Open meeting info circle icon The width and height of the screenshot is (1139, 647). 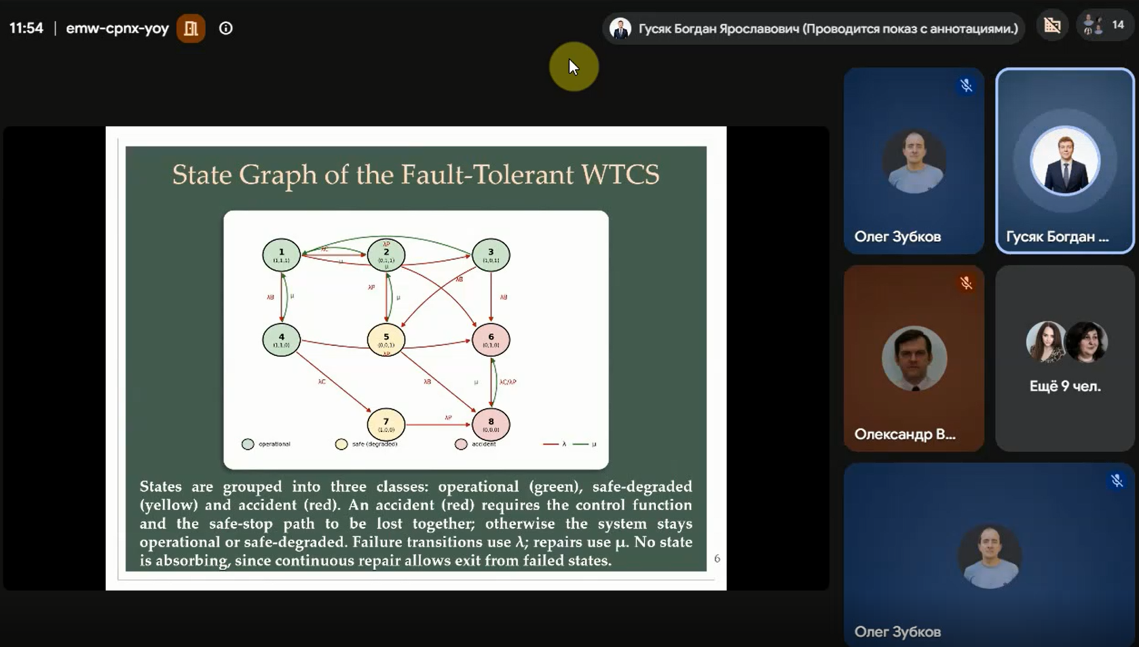226,28
